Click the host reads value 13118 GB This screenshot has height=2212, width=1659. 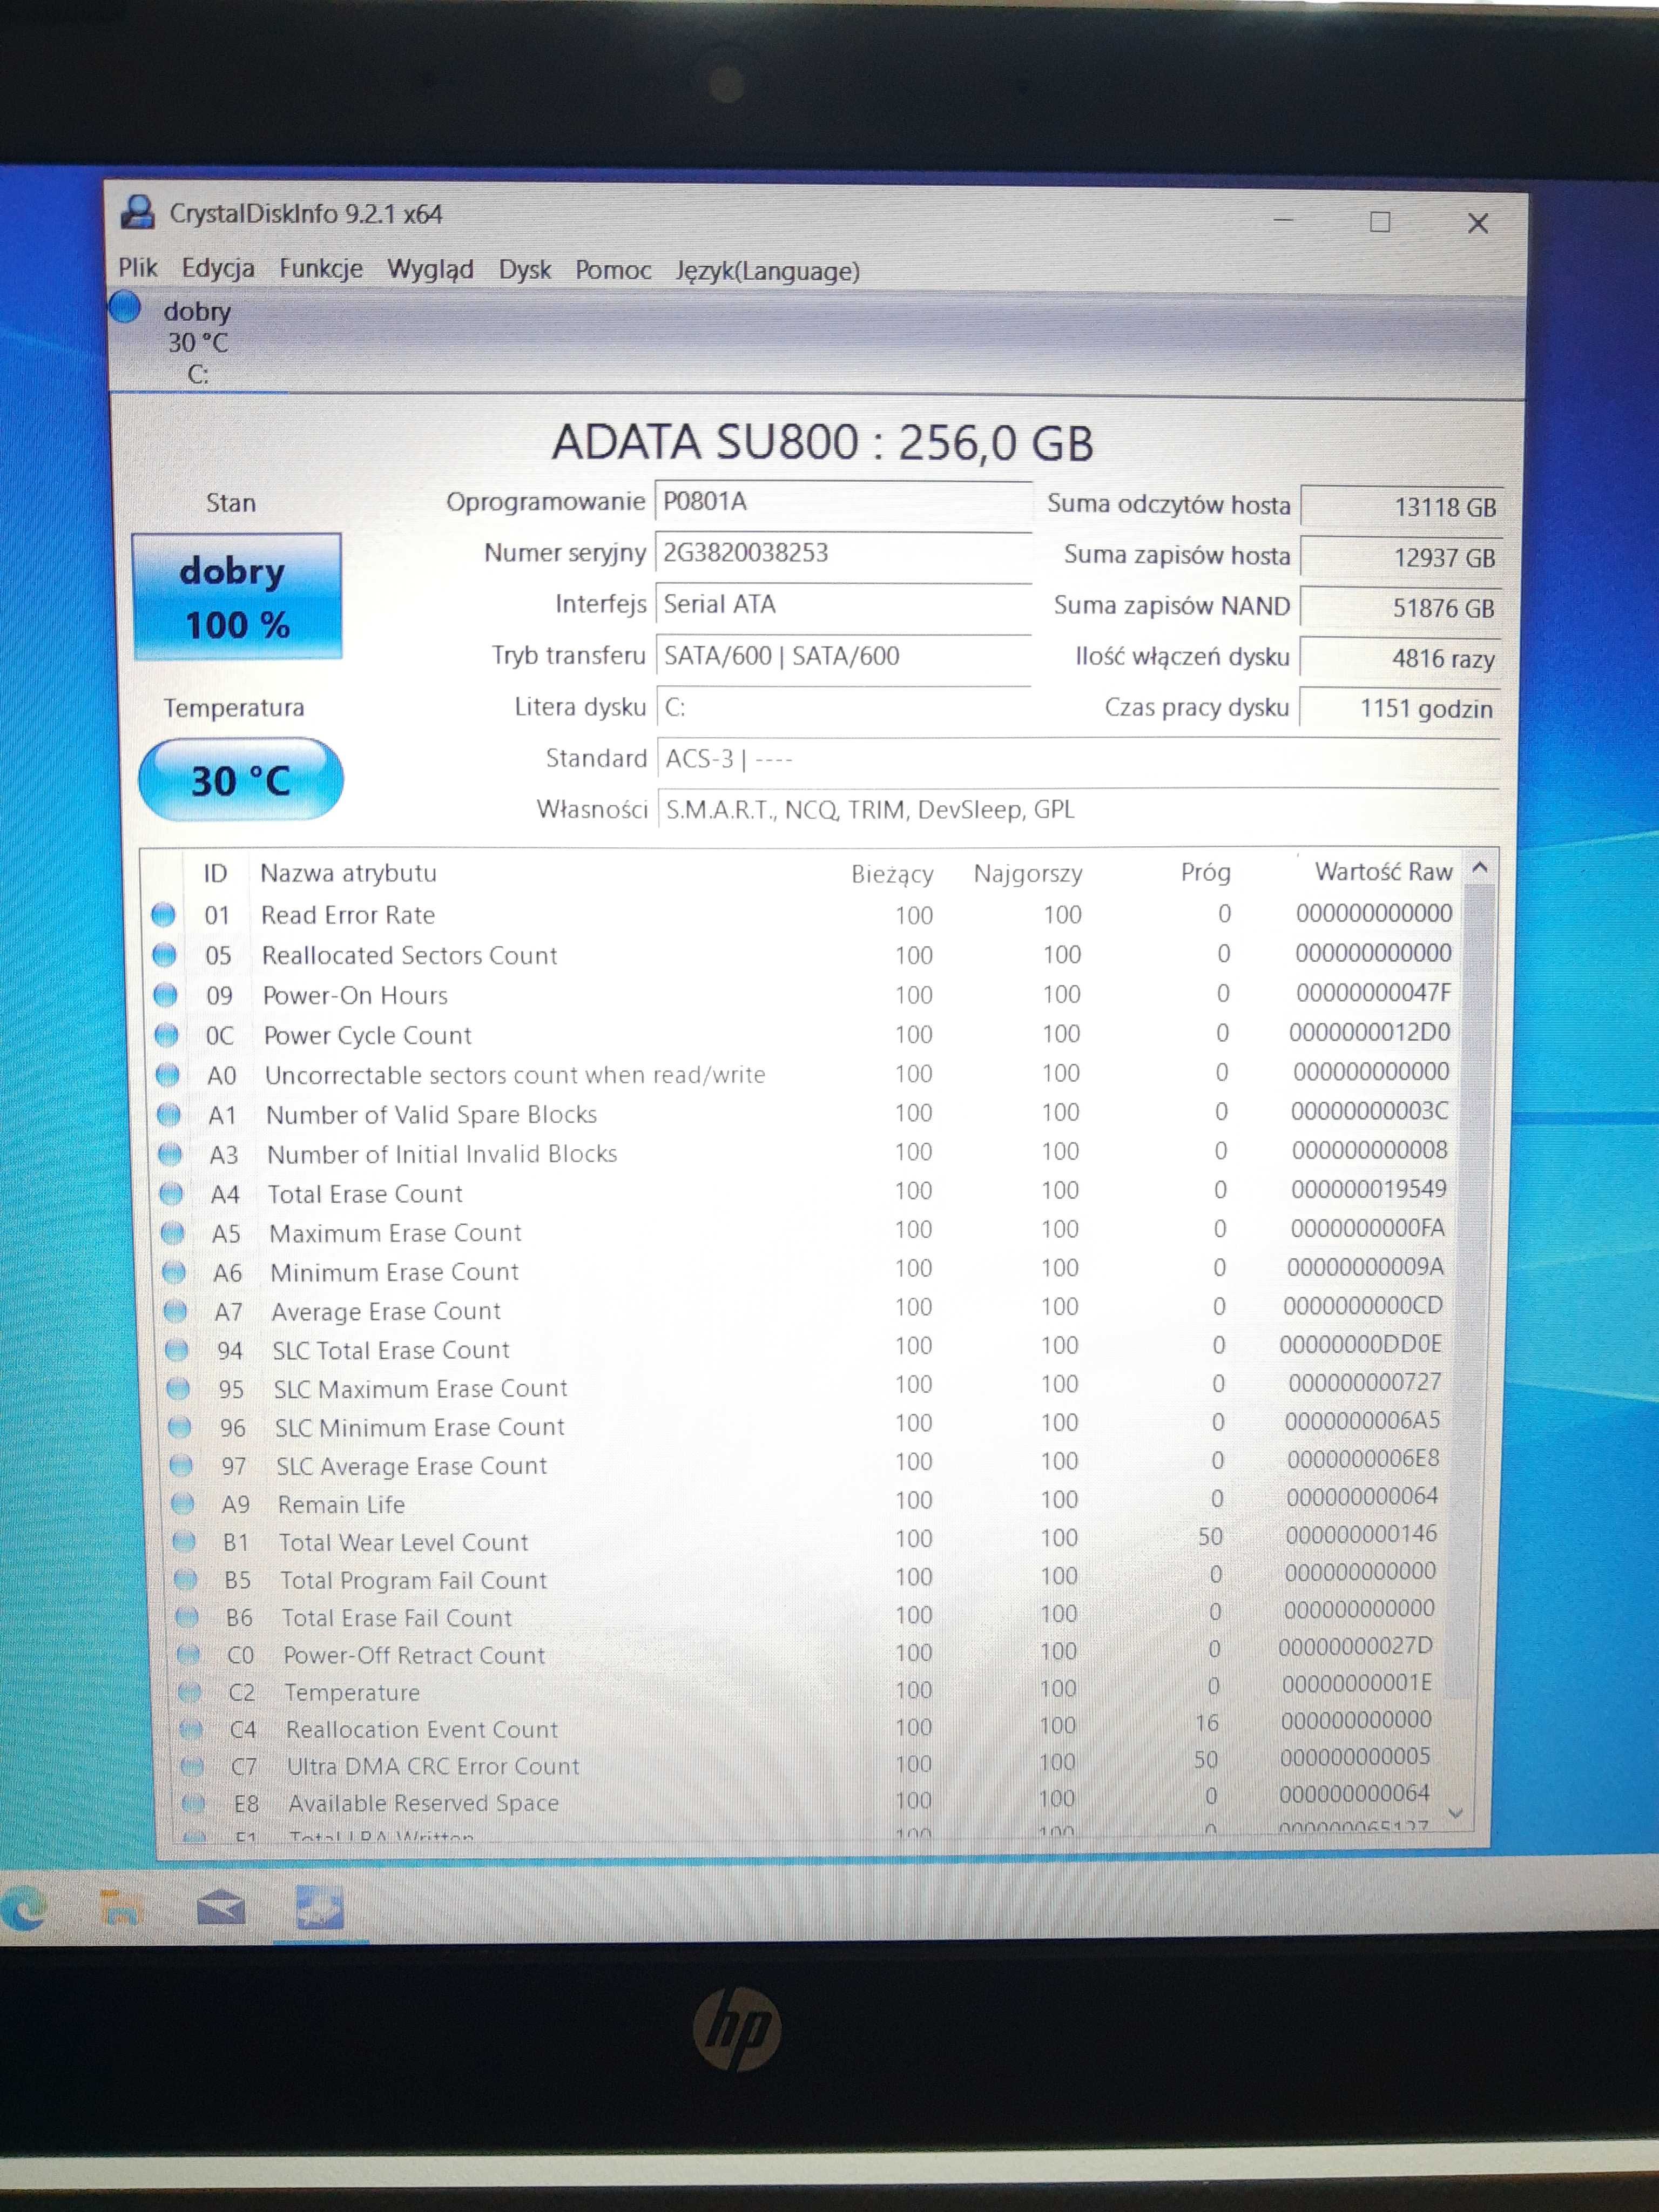(x=1401, y=507)
